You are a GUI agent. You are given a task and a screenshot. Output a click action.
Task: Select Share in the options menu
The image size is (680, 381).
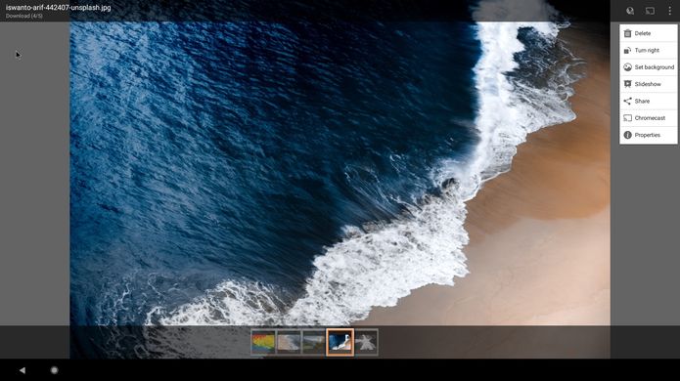[649, 101]
